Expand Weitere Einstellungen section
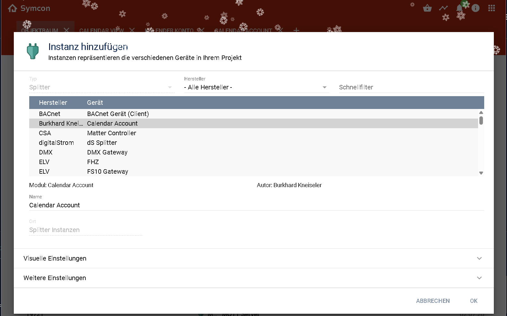Screen dimensions: 507x316 (x=254, y=278)
